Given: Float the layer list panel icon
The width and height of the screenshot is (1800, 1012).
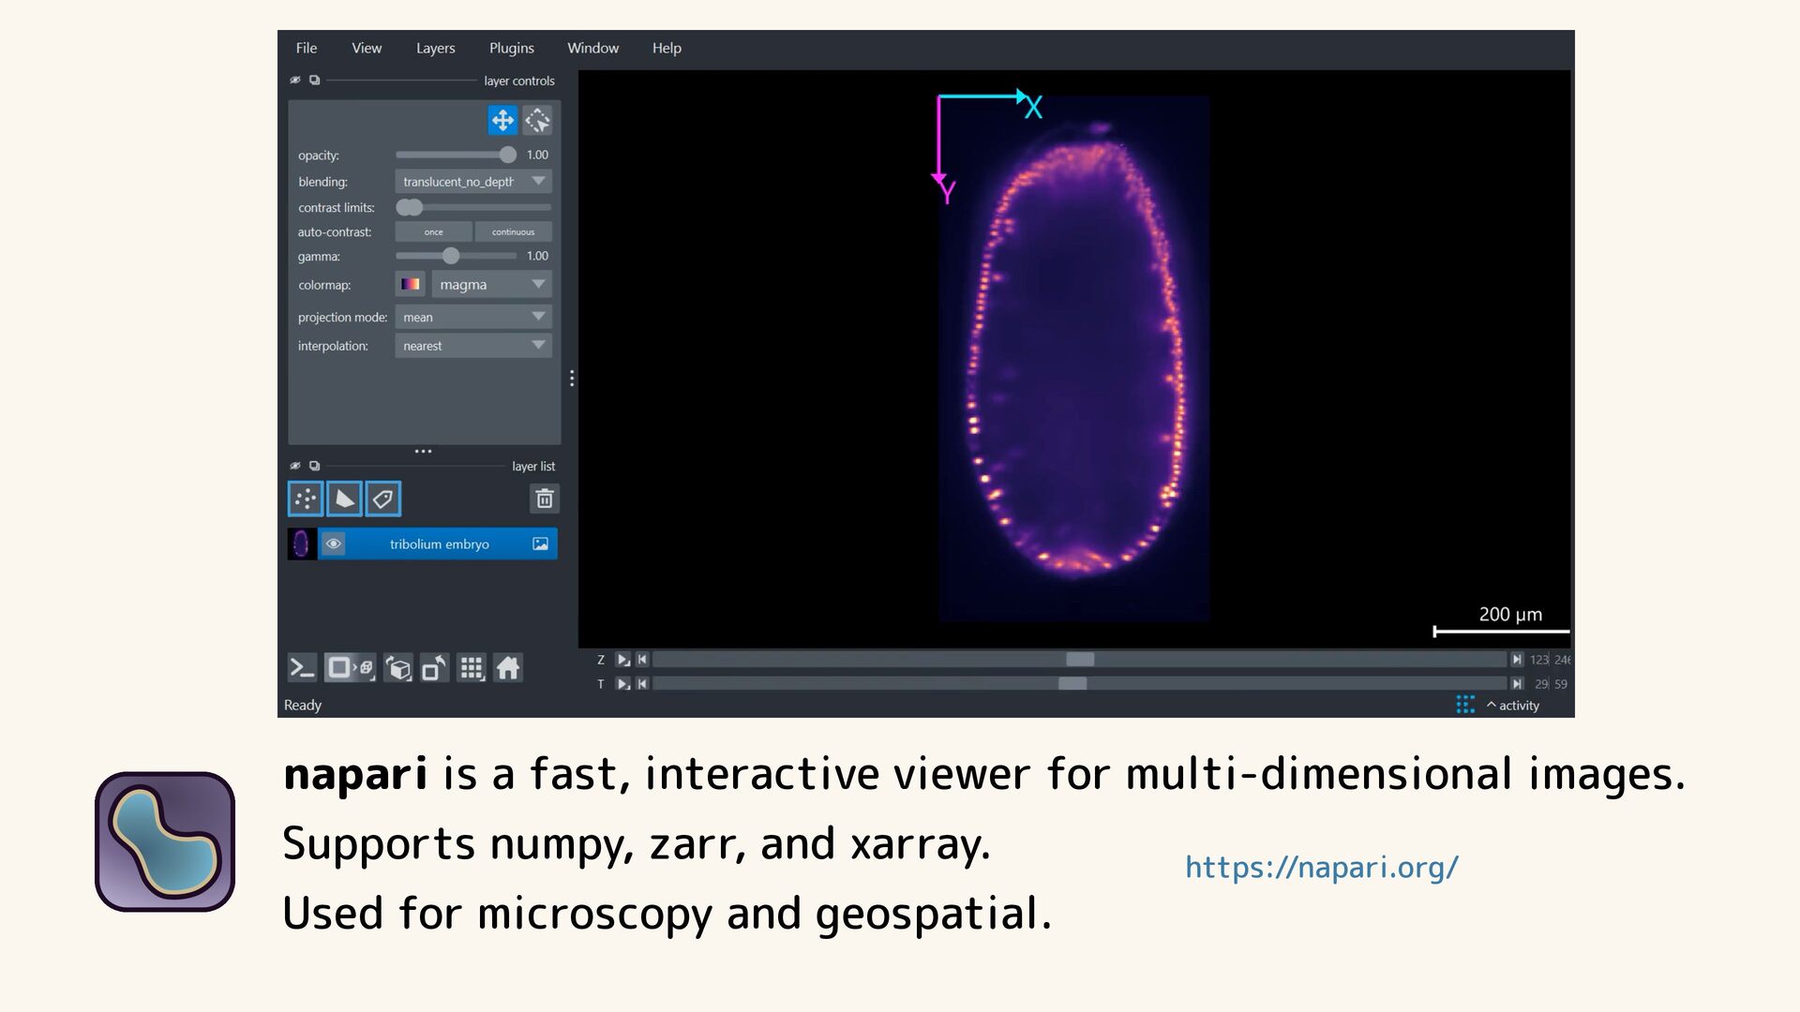Looking at the screenshot, I should (x=315, y=466).
